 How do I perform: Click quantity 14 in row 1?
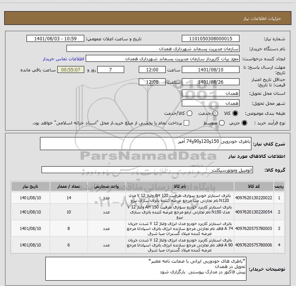69,198
